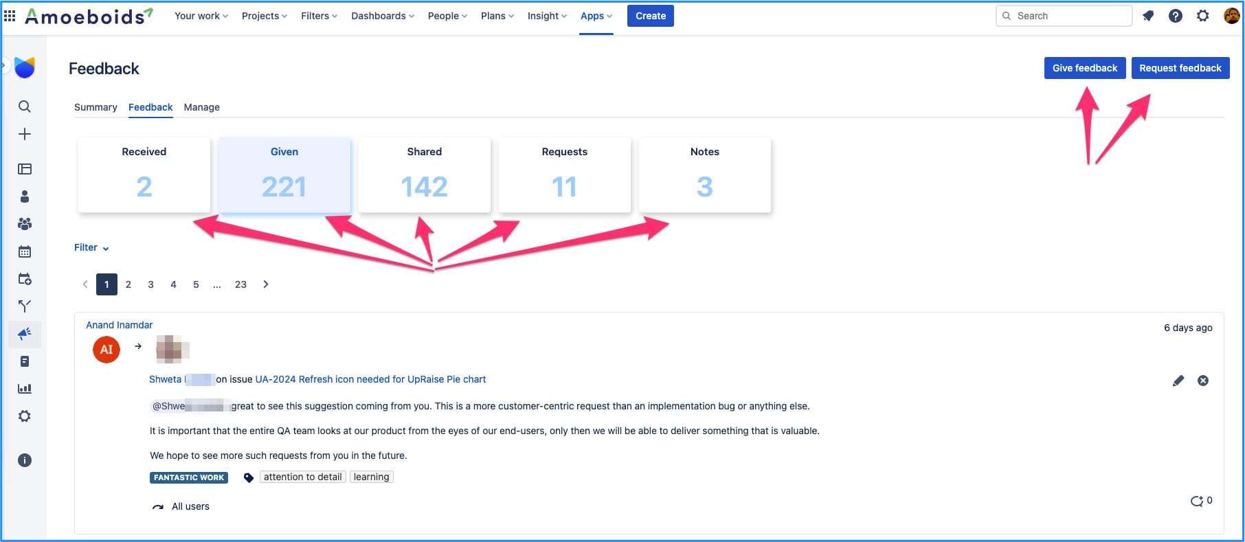Open the user profile avatar
Viewport: 1245px width, 542px height.
pyautogui.click(x=1231, y=16)
